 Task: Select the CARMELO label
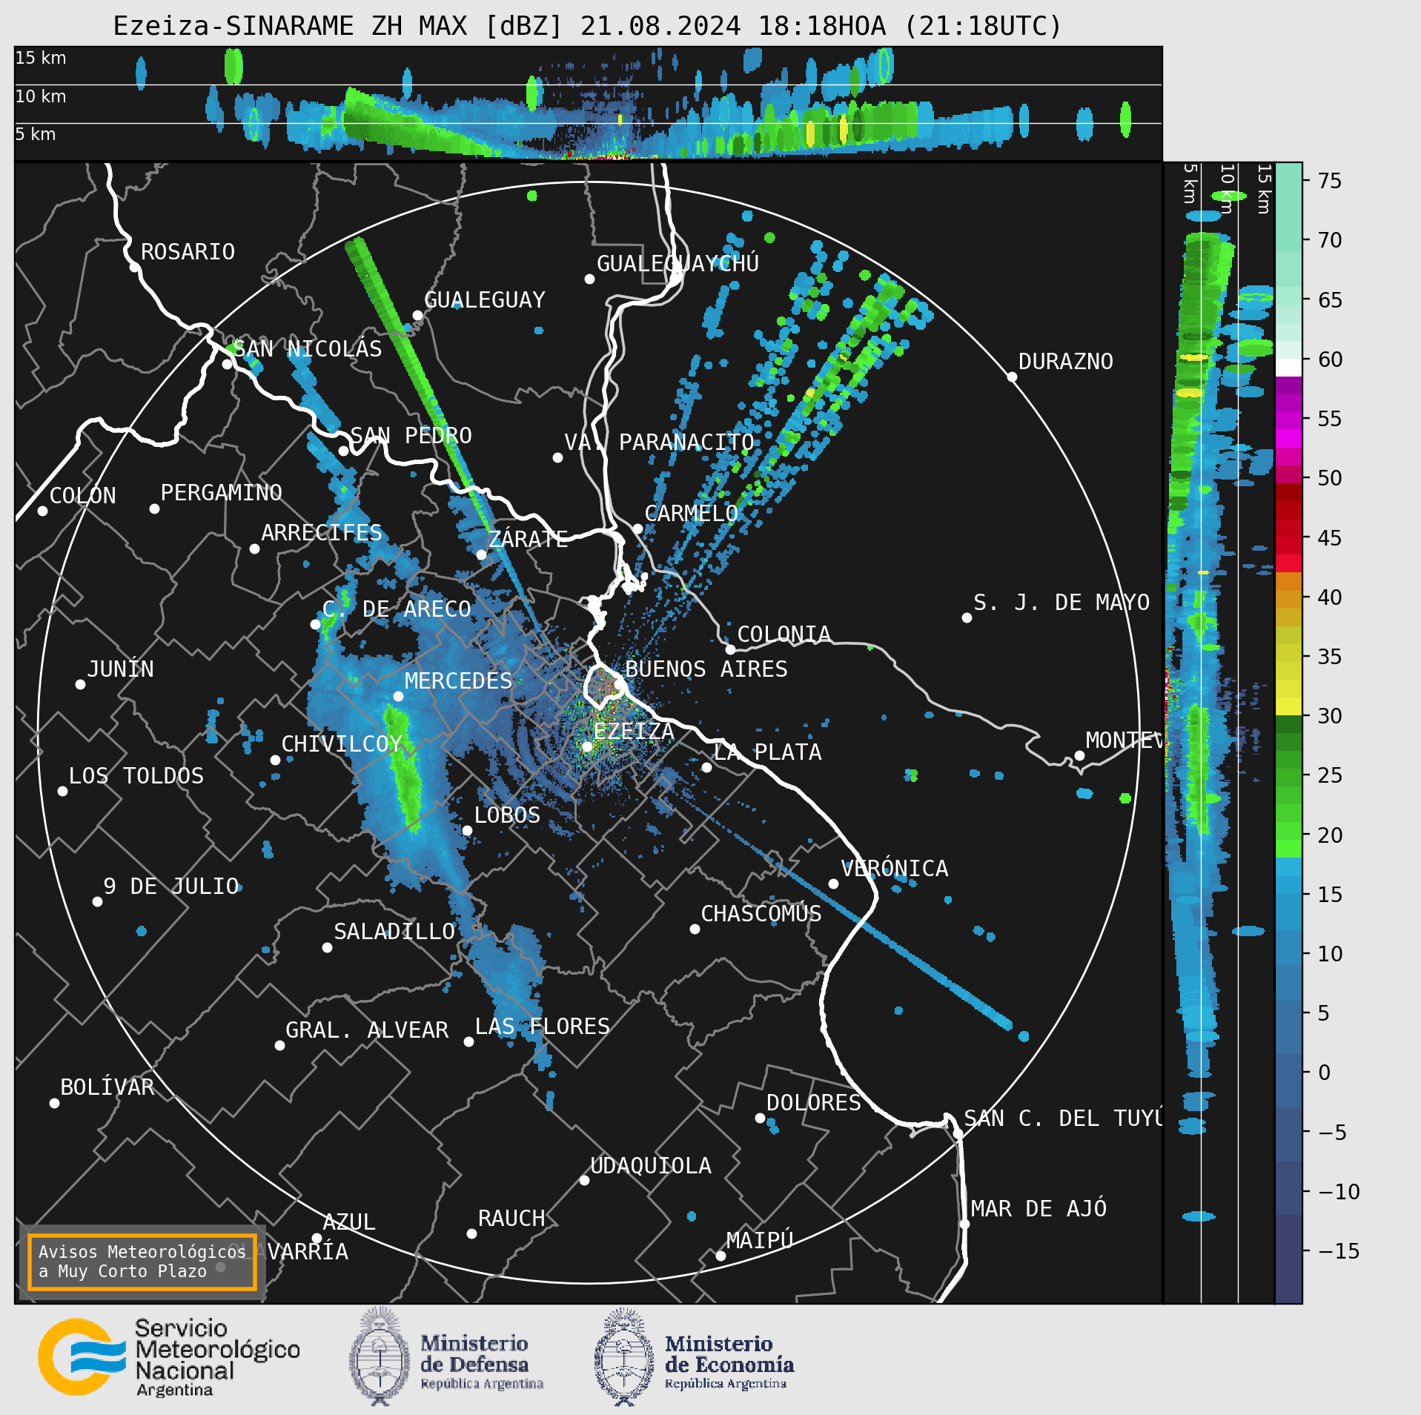[x=691, y=514]
